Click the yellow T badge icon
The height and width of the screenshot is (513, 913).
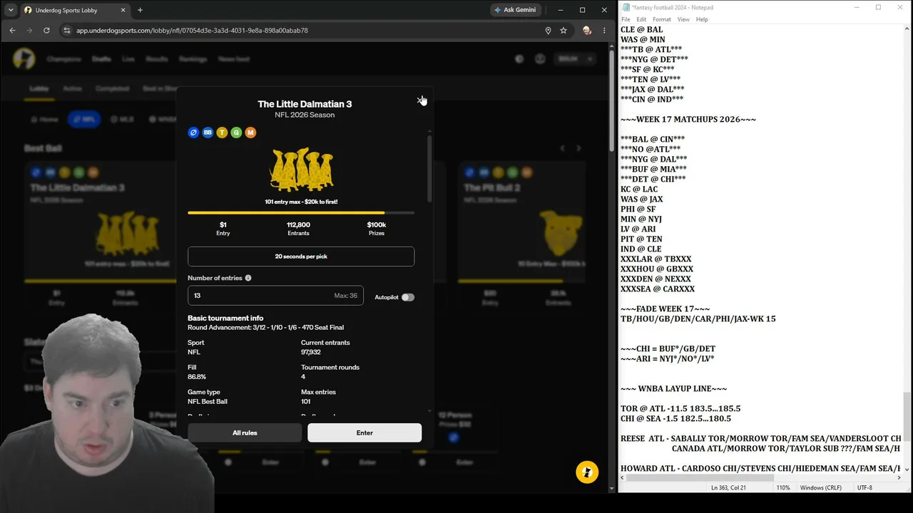pos(222,133)
